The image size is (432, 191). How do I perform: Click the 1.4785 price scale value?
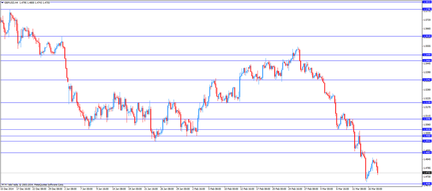pos(426,168)
